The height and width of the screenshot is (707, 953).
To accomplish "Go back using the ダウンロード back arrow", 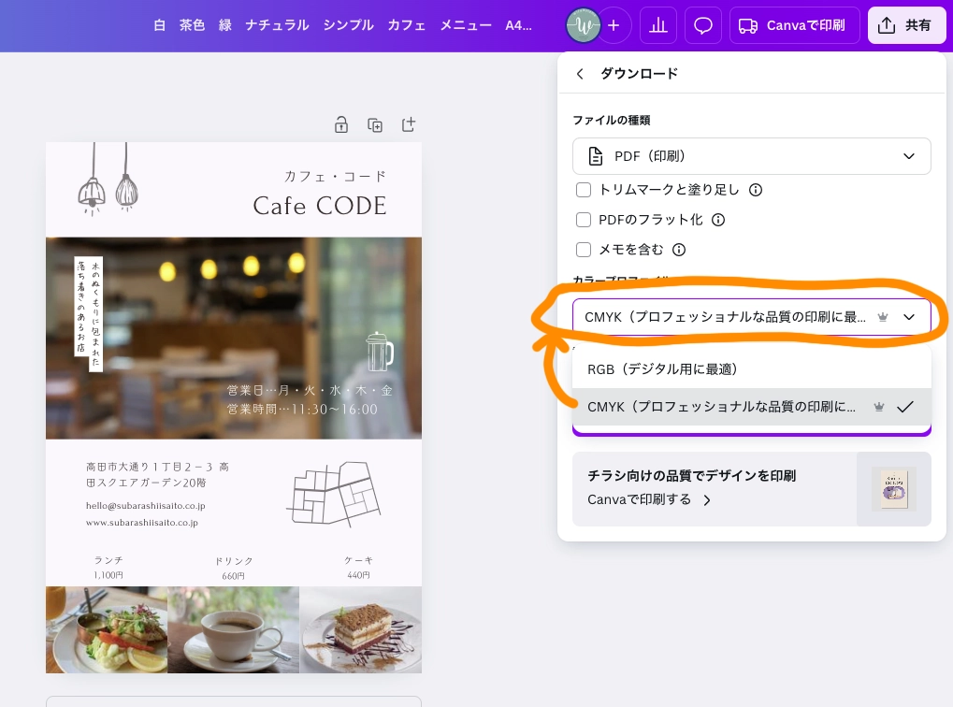I will (x=580, y=74).
